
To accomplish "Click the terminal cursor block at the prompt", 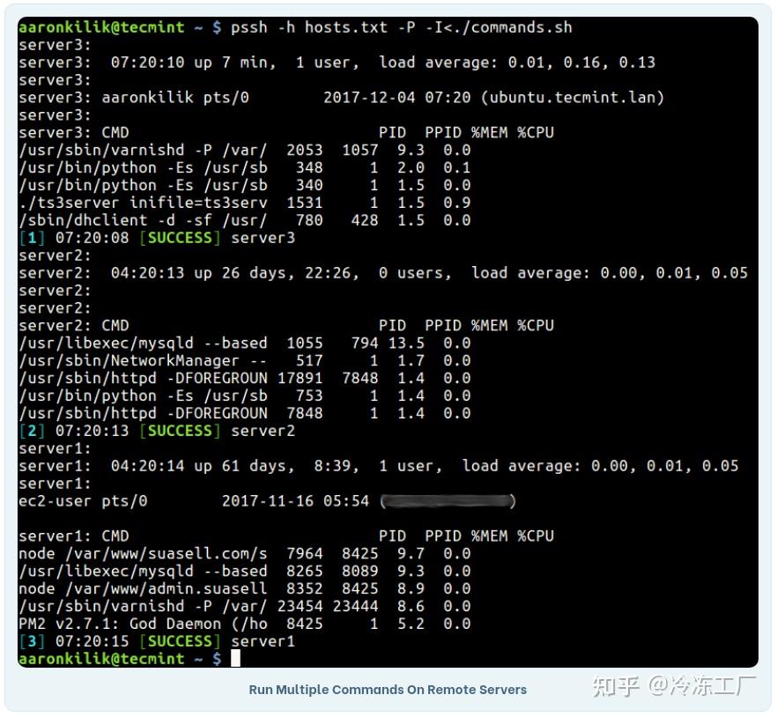I will (235, 658).
